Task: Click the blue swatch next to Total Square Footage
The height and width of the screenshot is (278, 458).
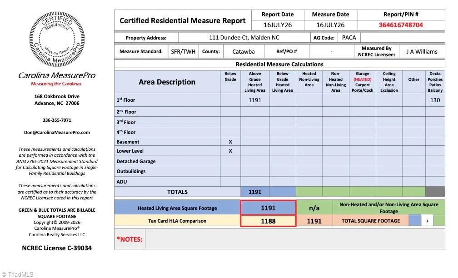Action: tap(415, 221)
